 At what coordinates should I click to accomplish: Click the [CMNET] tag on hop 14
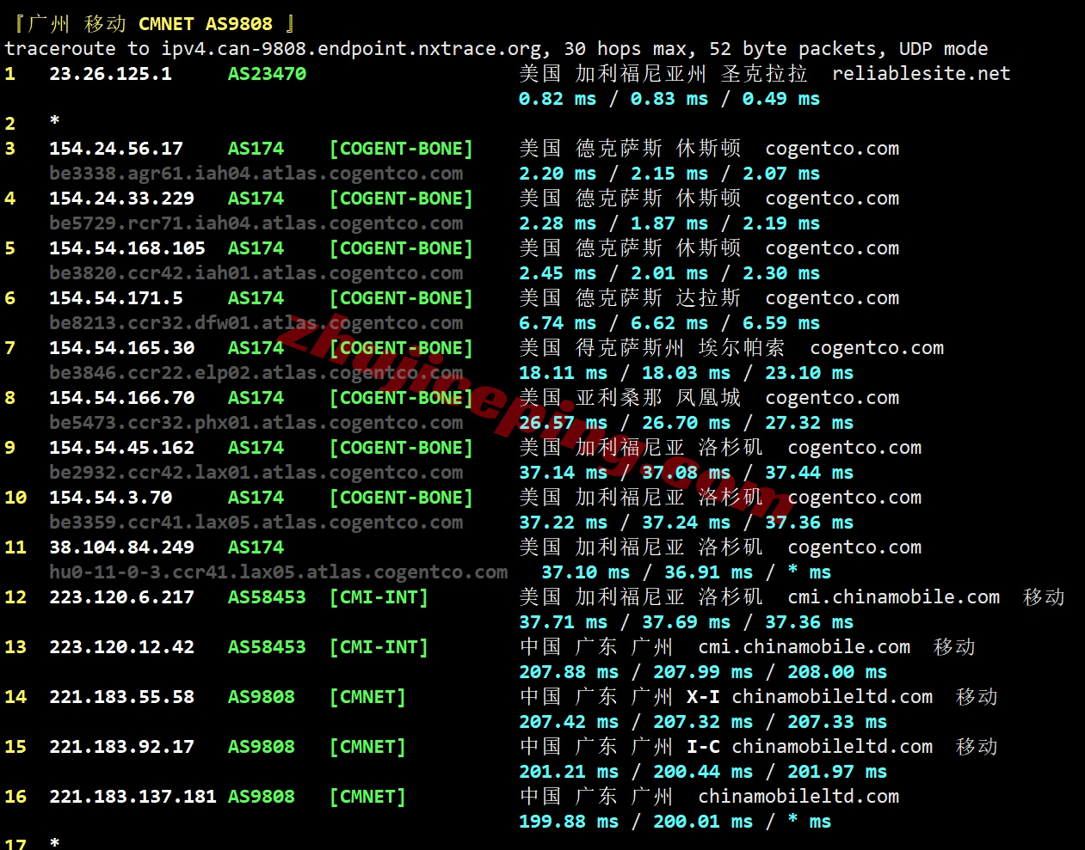tap(367, 697)
